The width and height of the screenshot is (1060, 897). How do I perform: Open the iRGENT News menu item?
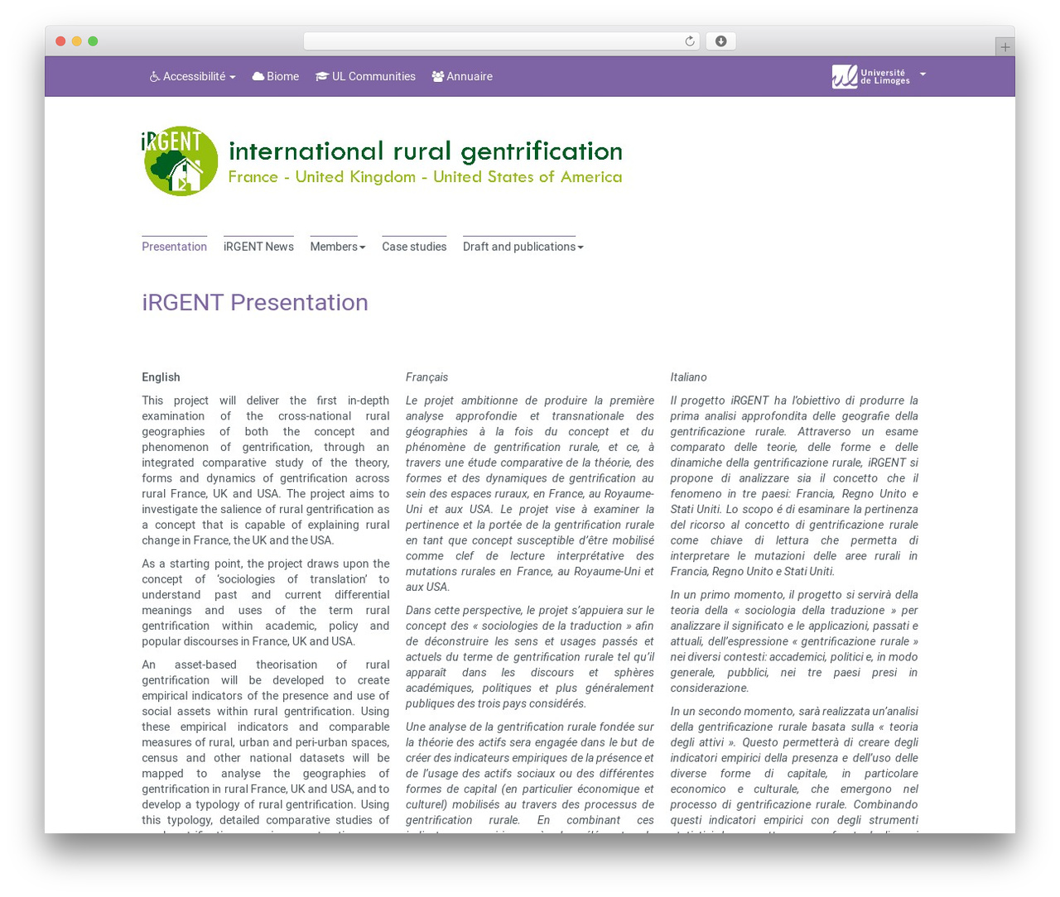[x=258, y=247]
